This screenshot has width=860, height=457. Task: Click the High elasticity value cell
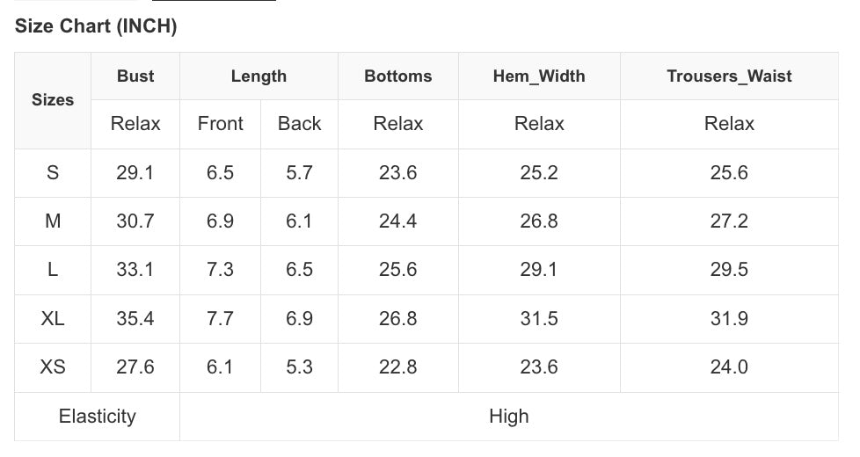tap(508, 416)
